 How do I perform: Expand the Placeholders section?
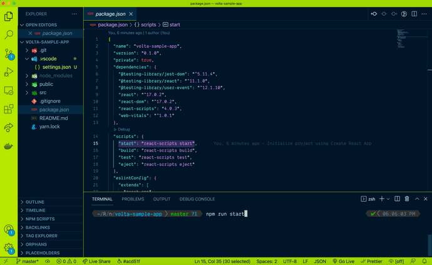point(51,253)
